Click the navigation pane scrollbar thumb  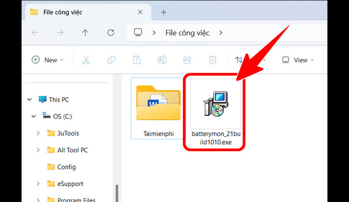(x=117, y=193)
